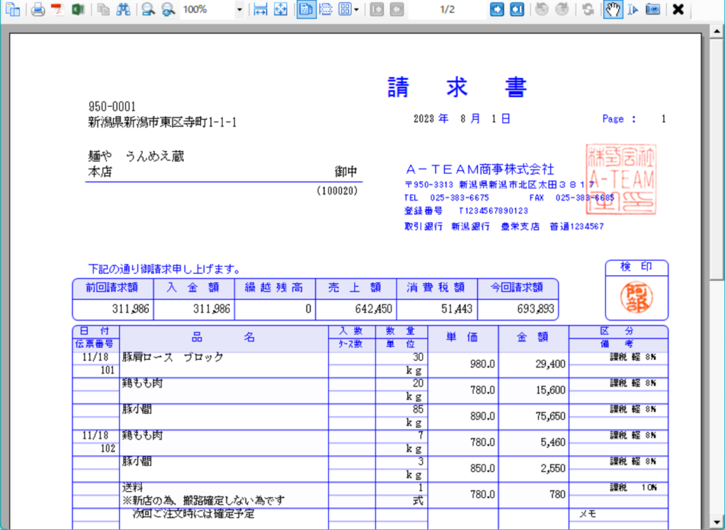
Task: Click the company name A-TEAM商事株式会社
Action: point(480,169)
